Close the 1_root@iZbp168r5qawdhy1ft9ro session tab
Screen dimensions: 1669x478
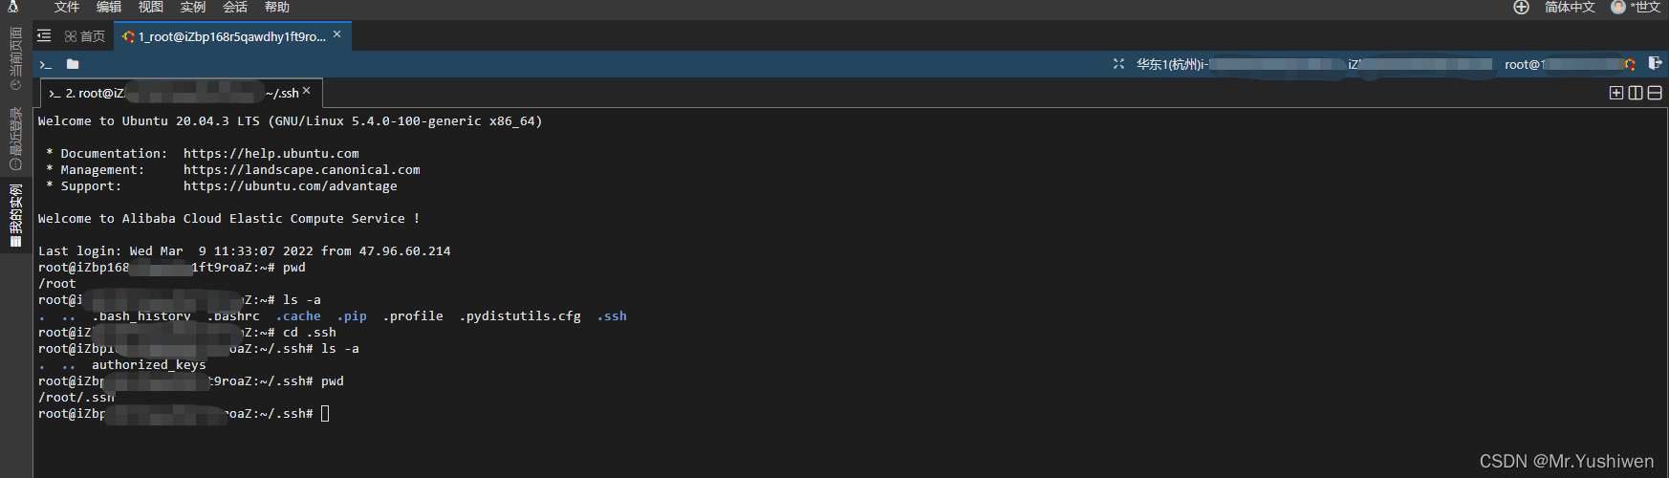(x=337, y=34)
